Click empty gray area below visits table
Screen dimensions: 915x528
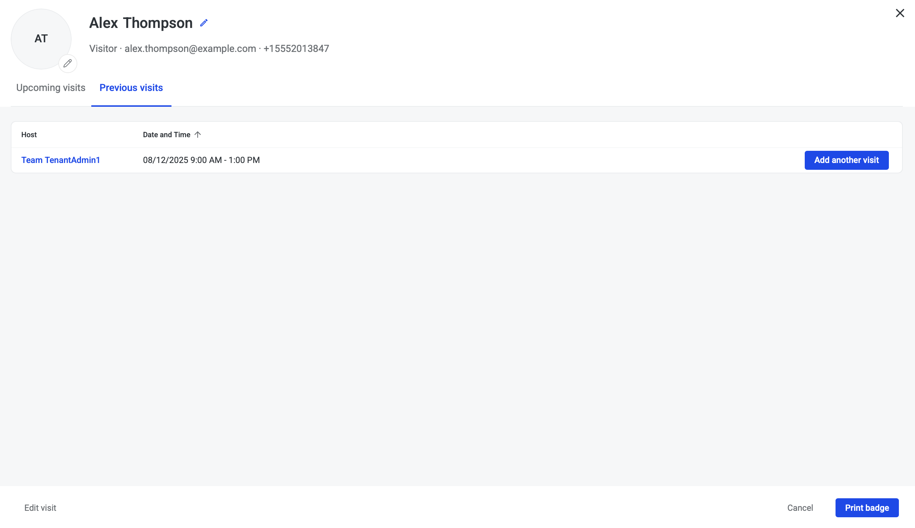click(x=456, y=326)
